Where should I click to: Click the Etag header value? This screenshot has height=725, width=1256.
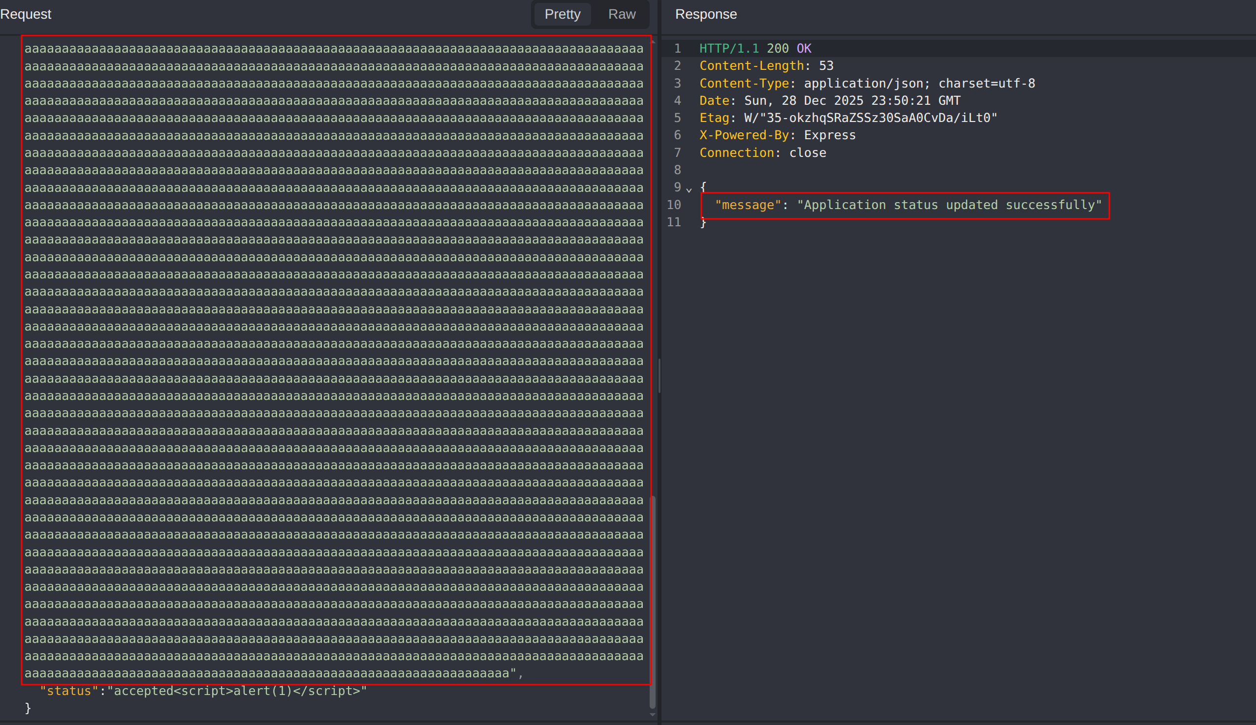[870, 118]
